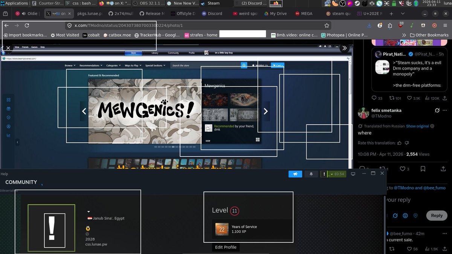Viewport: 452px width, 254px height.
Task: Open the emoji picker in reply box
Action: pyautogui.click(x=405, y=216)
